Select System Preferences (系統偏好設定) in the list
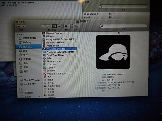This screenshot has width=162, height=121. [x=52, y=86]
